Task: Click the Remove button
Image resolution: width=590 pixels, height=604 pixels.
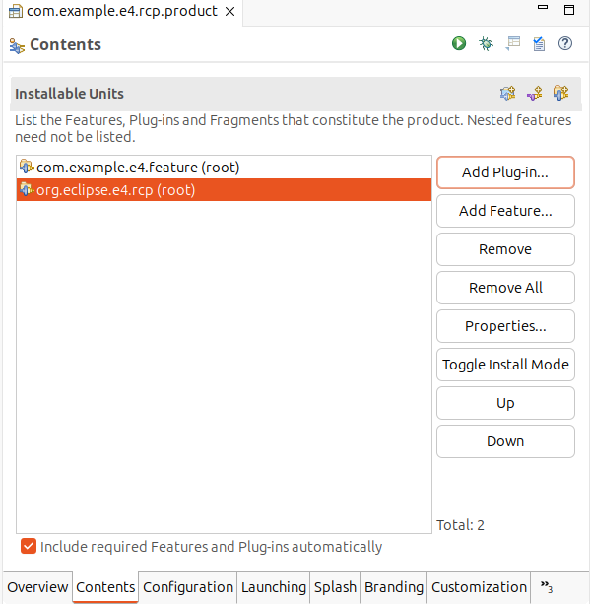Action: (505, 249)
